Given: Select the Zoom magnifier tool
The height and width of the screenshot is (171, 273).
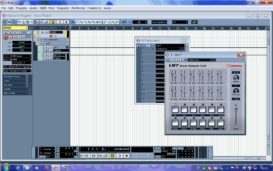Looking at the screenshot, I should coord(93,22).
